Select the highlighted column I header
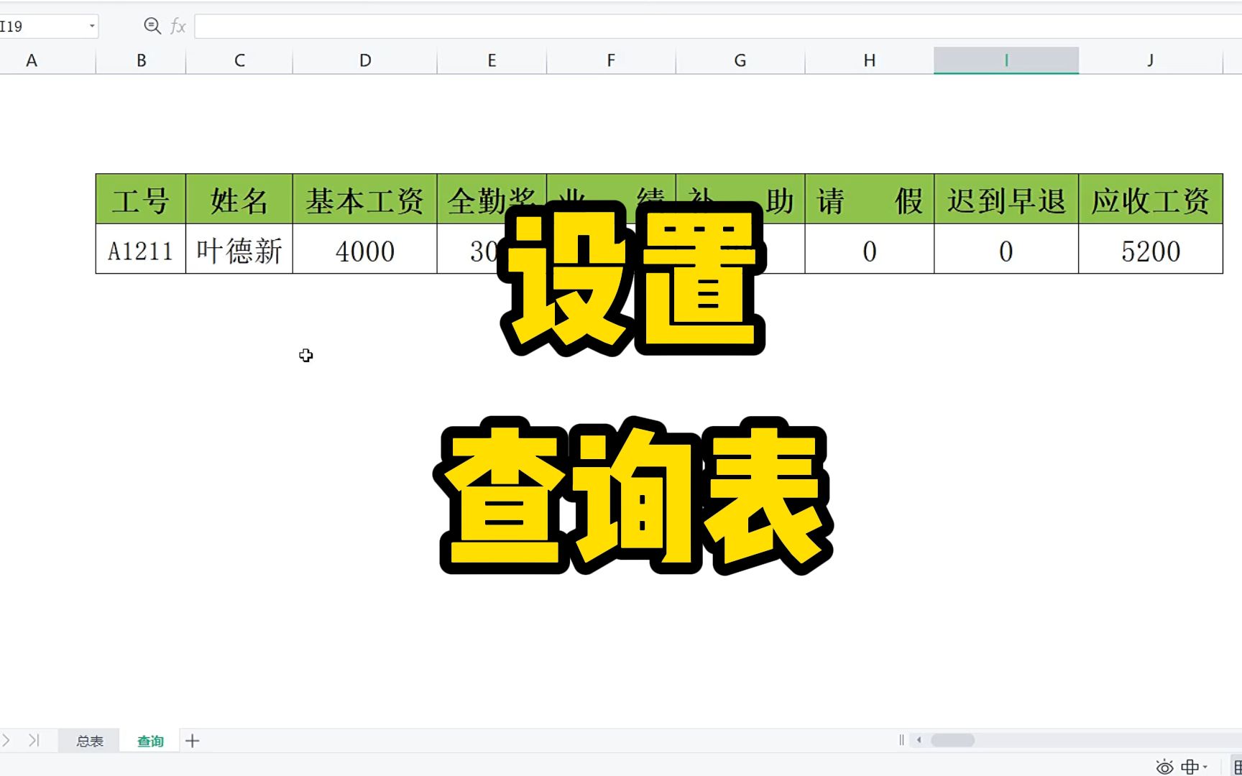 pyautogui.click(x=1006, y=60)
